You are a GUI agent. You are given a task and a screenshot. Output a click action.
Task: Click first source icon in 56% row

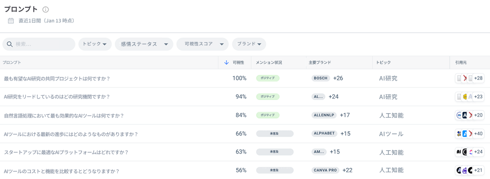[459, 170]
